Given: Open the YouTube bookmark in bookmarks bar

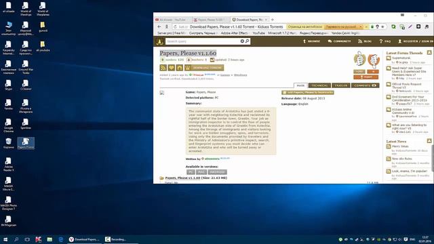Looking at the screenshot, I should [x=258, y=33].
